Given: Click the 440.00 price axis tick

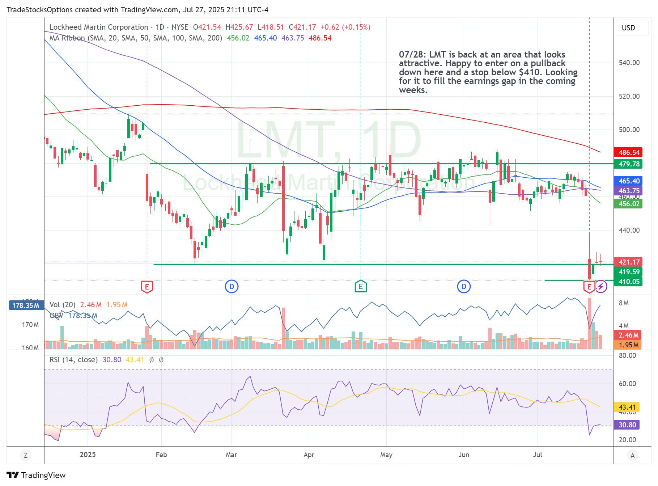Looking at the screenshot, I should click(x=629, y=231).
